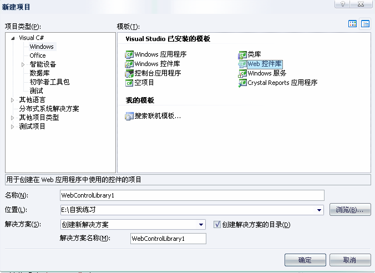The height and width of the screenshot is (273, 375).
Task: Expand the 其他语言 tree node
Action: [x=12, y=100]
